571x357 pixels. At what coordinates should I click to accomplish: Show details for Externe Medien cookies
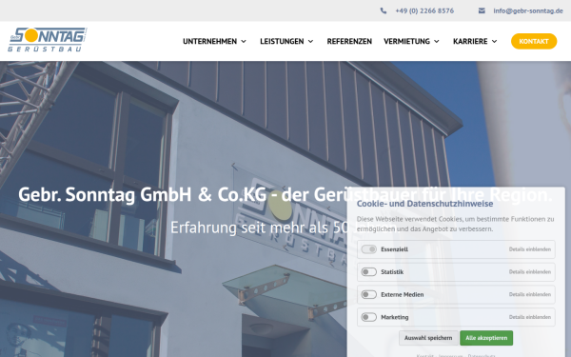click(530, 295)
